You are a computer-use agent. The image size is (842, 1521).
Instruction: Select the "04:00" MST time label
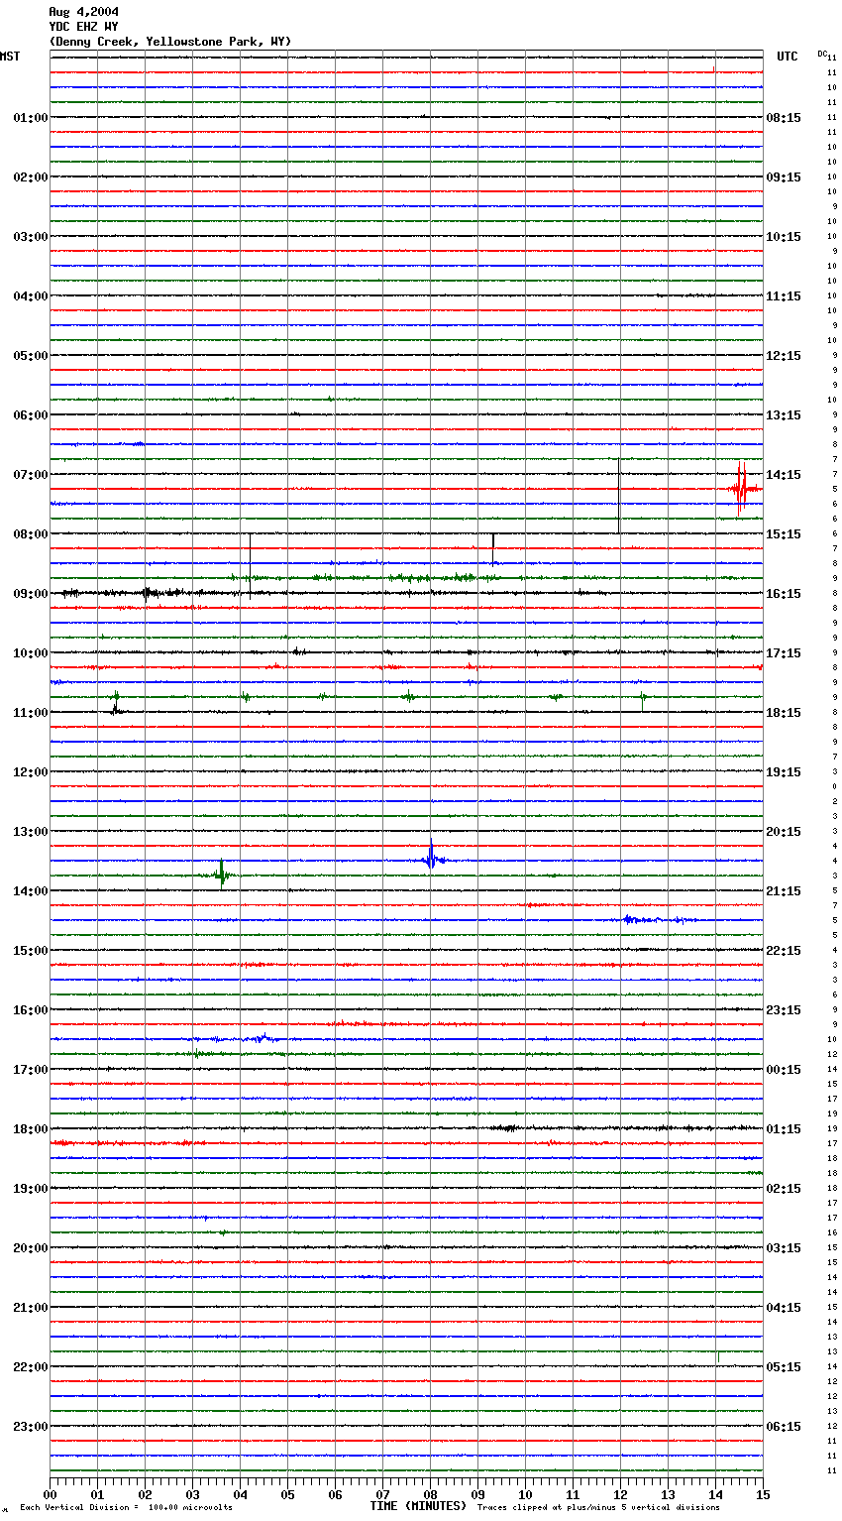point(31,296)
